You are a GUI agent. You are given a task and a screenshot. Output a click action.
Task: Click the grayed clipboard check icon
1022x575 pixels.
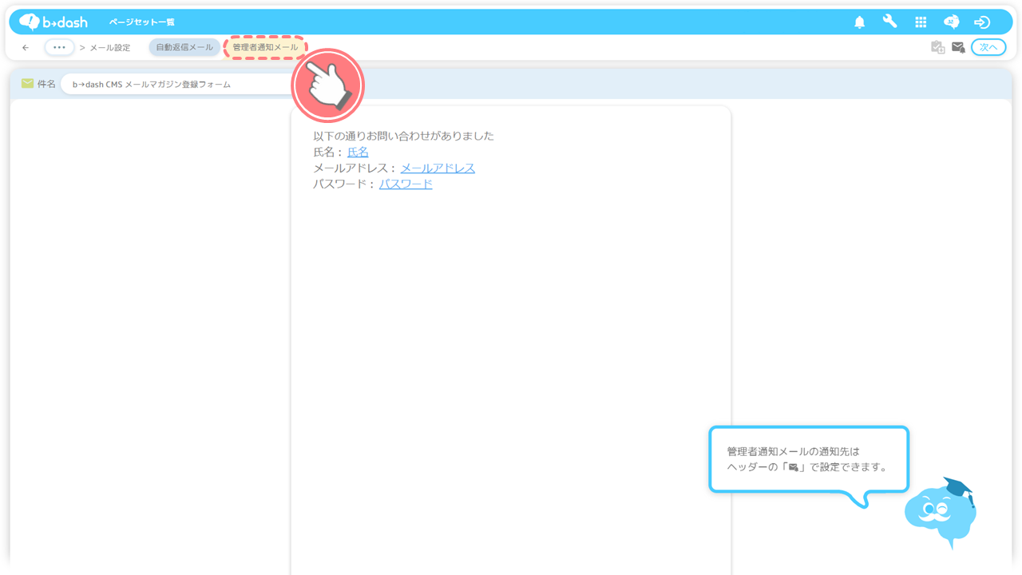[x=938, y=47]
